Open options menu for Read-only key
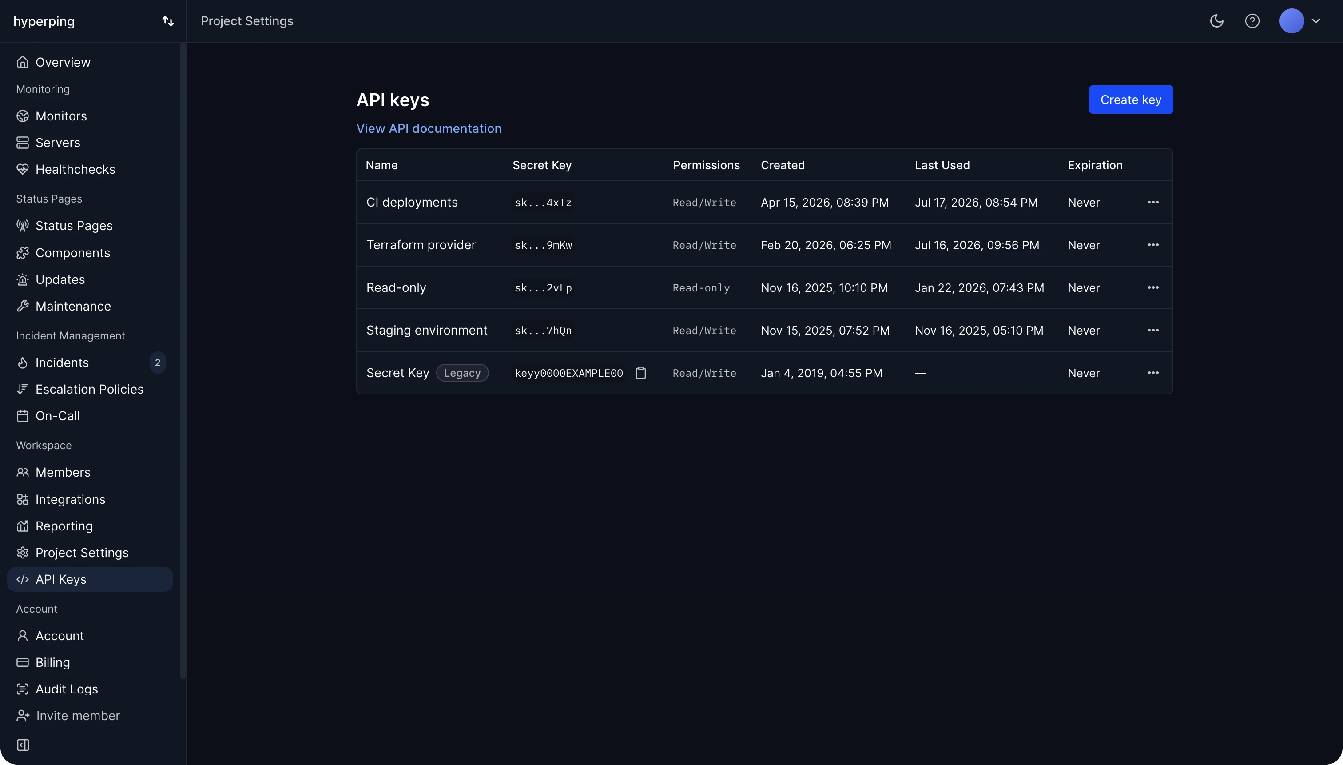1343x765 pixels. (x=1153, y=287)
